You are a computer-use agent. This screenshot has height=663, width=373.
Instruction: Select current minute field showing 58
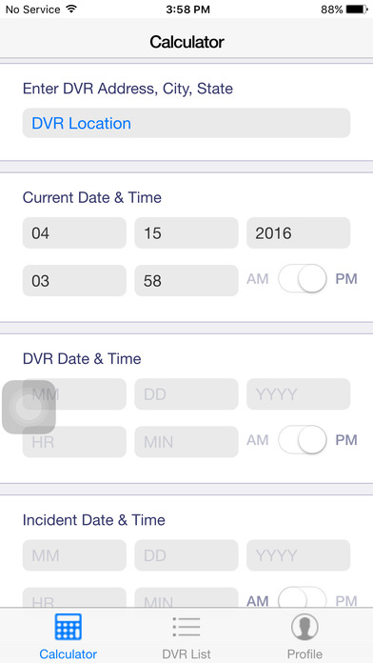click(x=186, y=281)
